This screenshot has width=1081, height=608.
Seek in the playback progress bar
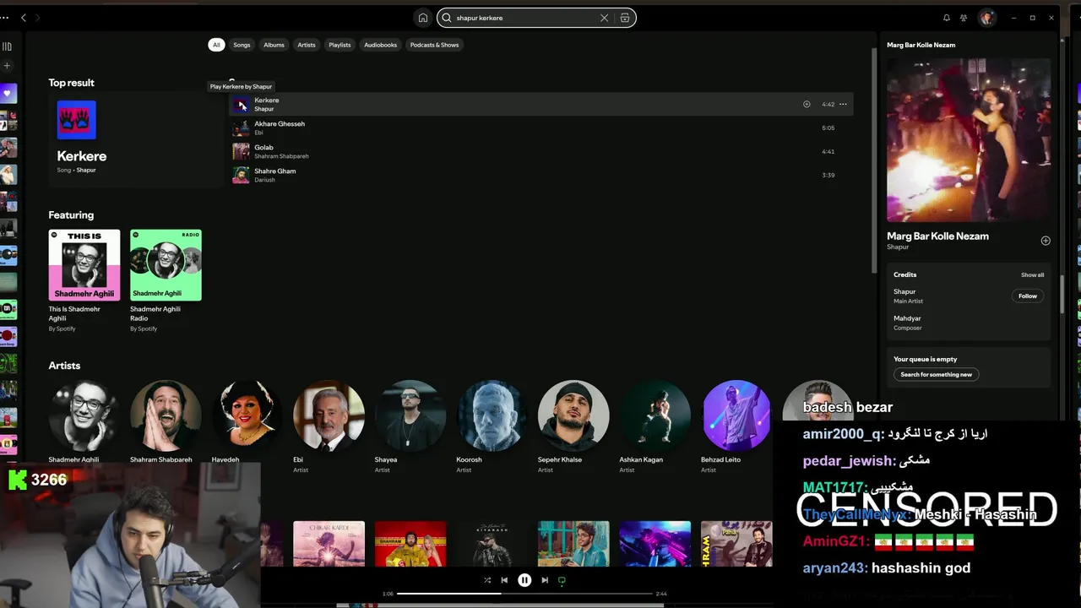524,594
